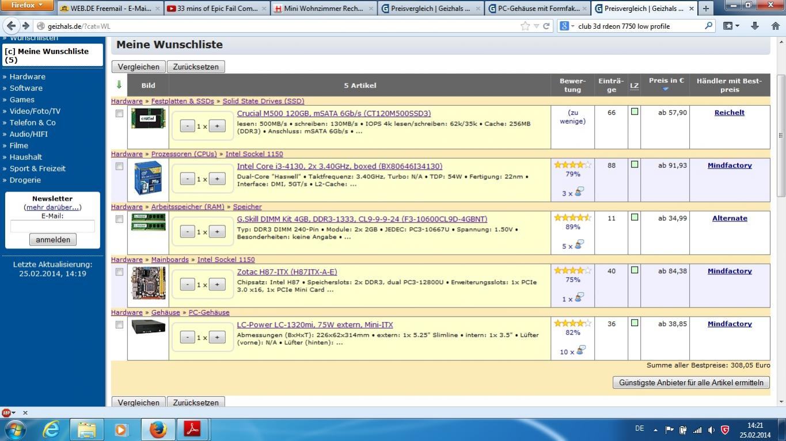Open reviews icon for Zotac H87-ITX

[x=580, y=298]
